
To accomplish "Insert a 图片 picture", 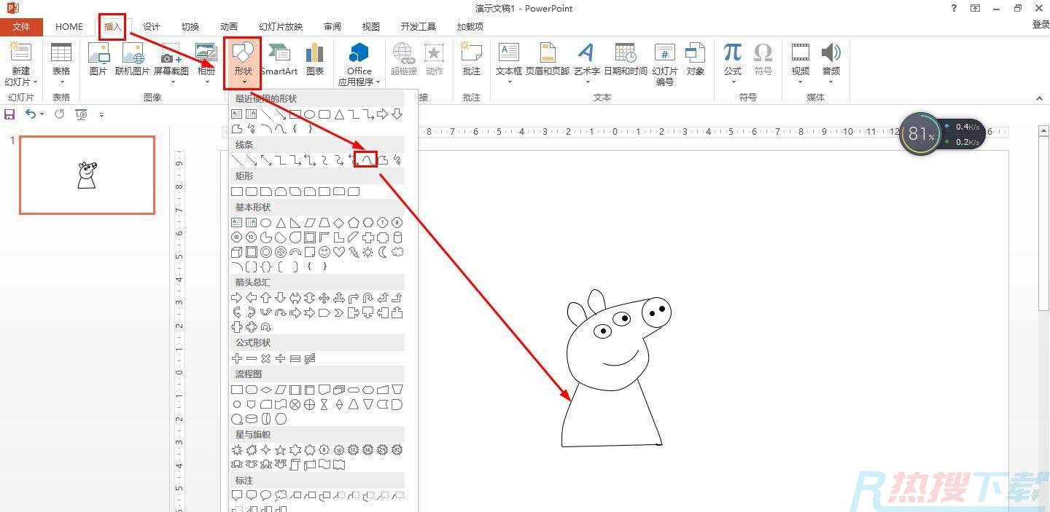I will click(x=98, y=59).
